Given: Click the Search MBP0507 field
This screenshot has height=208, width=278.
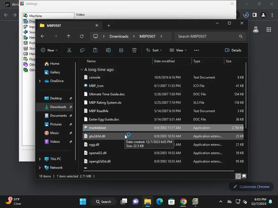Looking at the screenshot, I should point(210,36).
